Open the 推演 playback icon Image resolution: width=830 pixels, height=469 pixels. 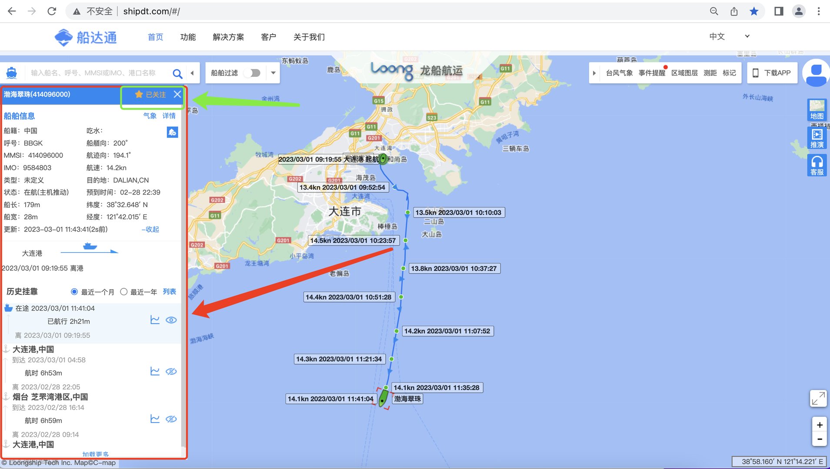coord(817,138)
